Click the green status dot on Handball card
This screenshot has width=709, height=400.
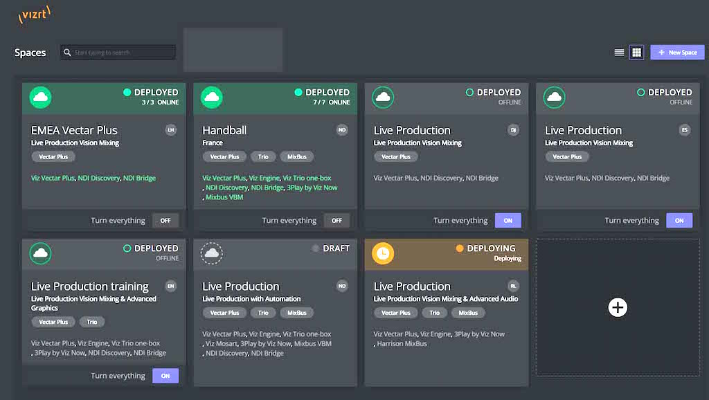pyautogui.click(x=298, y=92)
